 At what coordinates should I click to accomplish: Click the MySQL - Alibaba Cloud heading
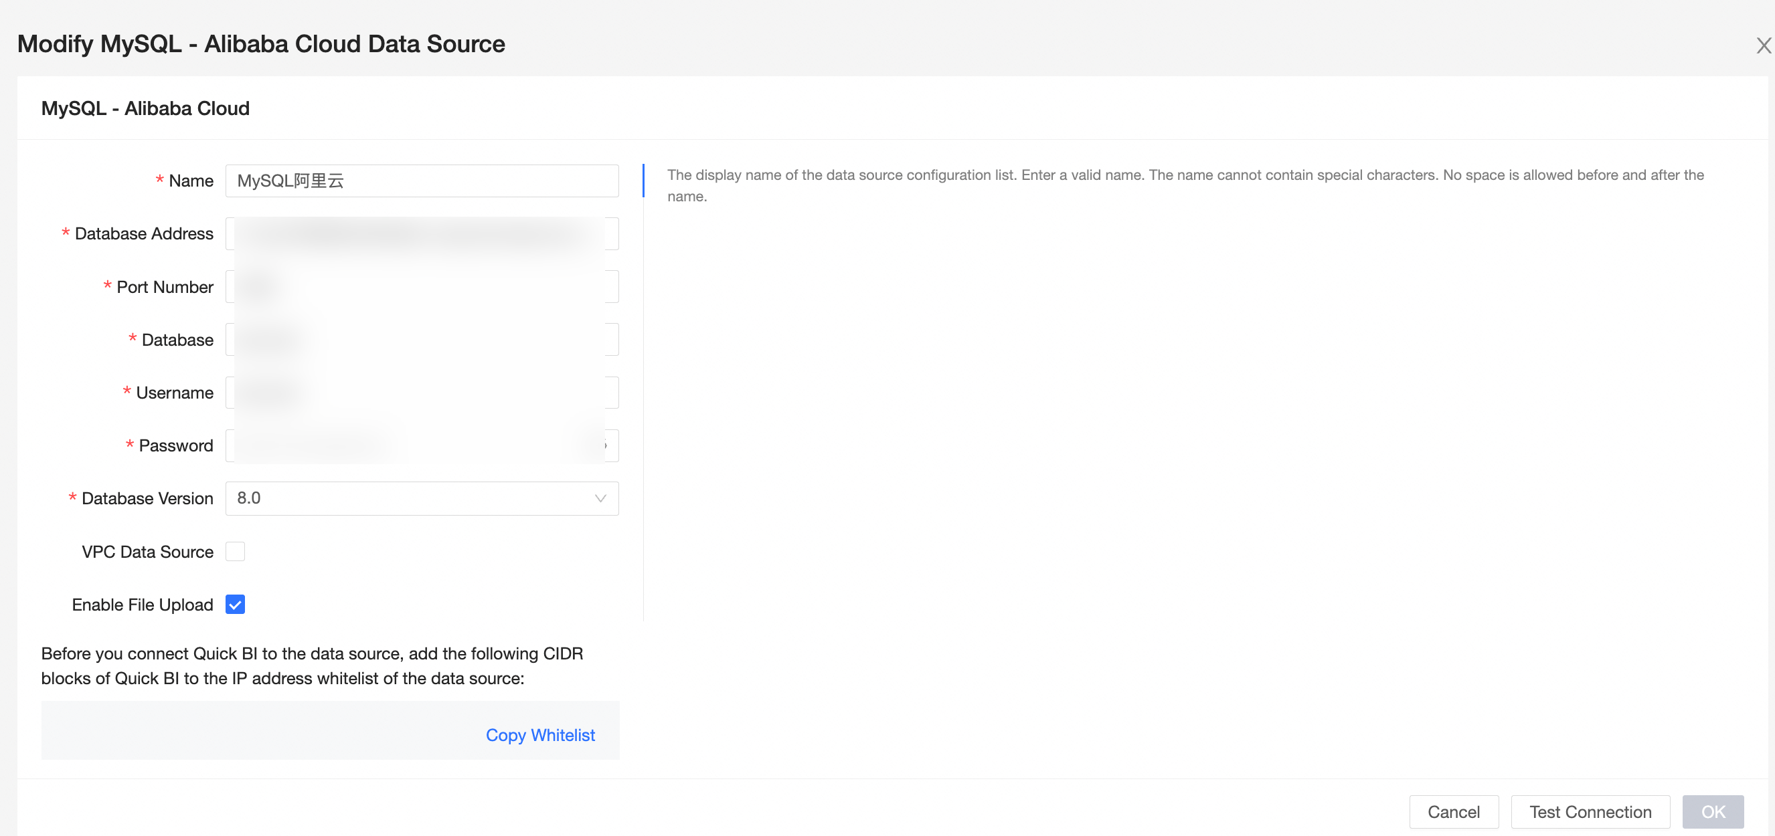145,108
